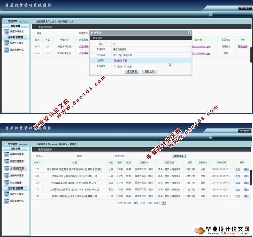Collapse 基本信息管理 section header in admin sidebar
The height and width of the screenshot is (237, 253).
pos(15,188)
